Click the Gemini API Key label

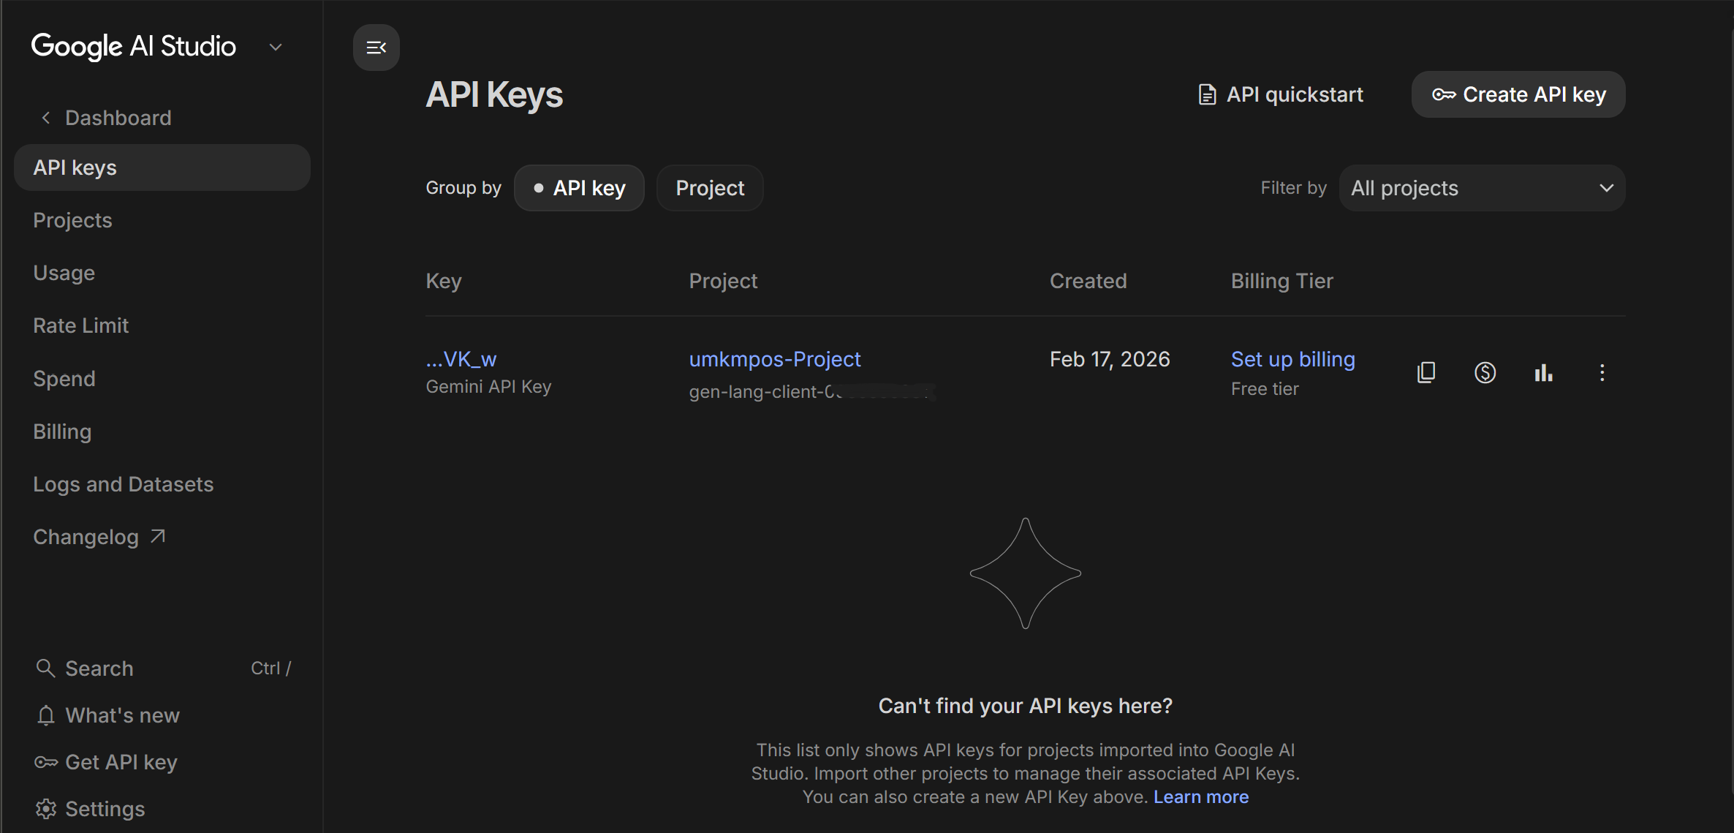(488, 387)
